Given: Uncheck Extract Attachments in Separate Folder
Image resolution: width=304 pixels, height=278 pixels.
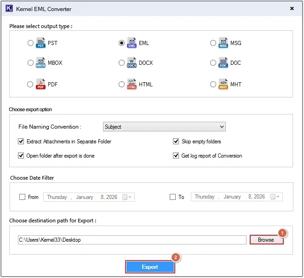Looking at the screenshot, I should 21,142.
